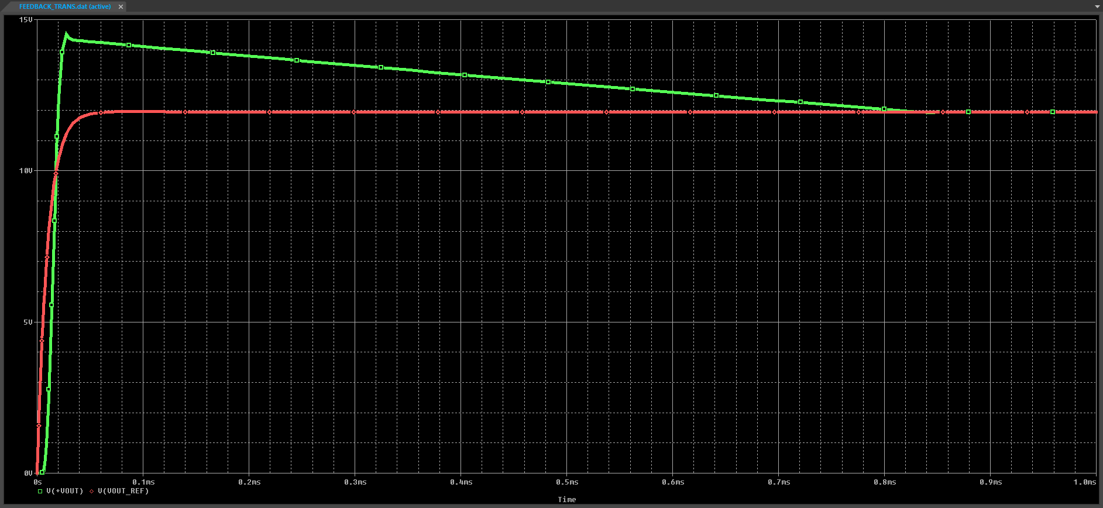Click the red diamond V(VOUT_REF) legend symbol
The image size is (1103, 508).
[92, 491]
